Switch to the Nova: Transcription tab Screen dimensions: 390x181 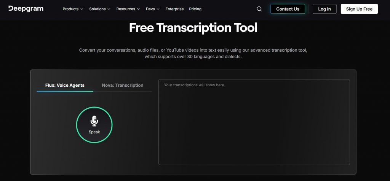tap(123, 86)
